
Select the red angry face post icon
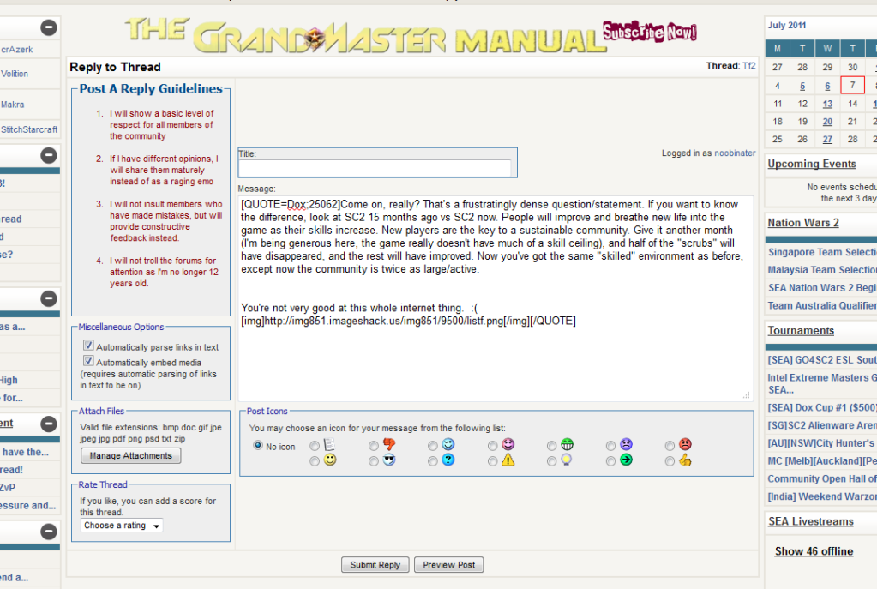[670, 446]
